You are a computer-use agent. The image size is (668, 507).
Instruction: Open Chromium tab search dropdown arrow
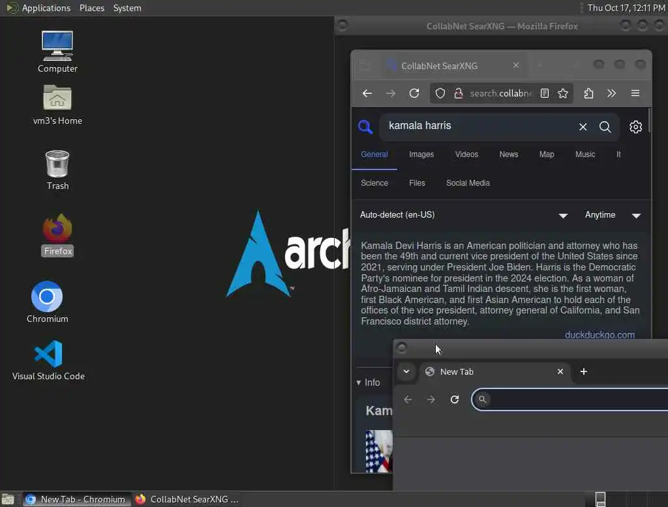(x=406, y=371)
